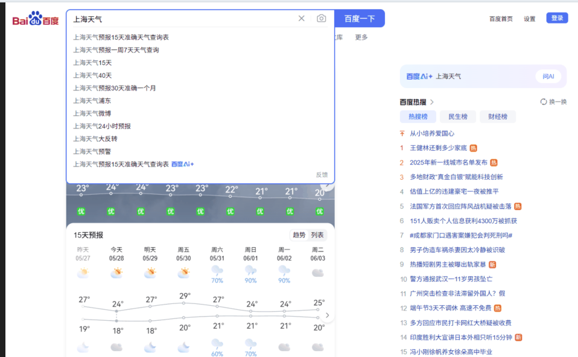Viewport: 578px width, 357px height.
Task: Open 设置 settings menu
Action: [x=529, y=19]
